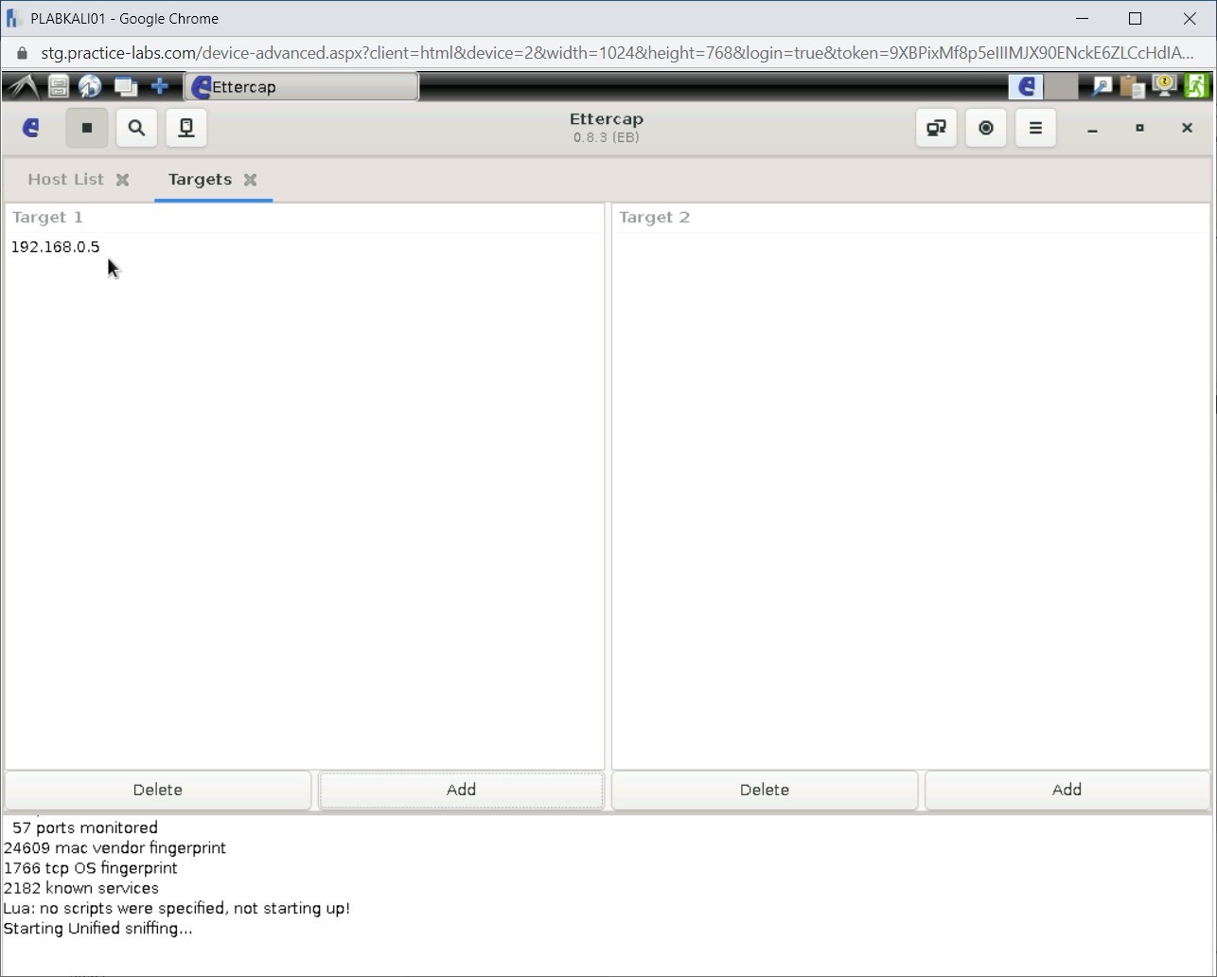
Task: Open the Host List view icon
Action: click(185, 128)
